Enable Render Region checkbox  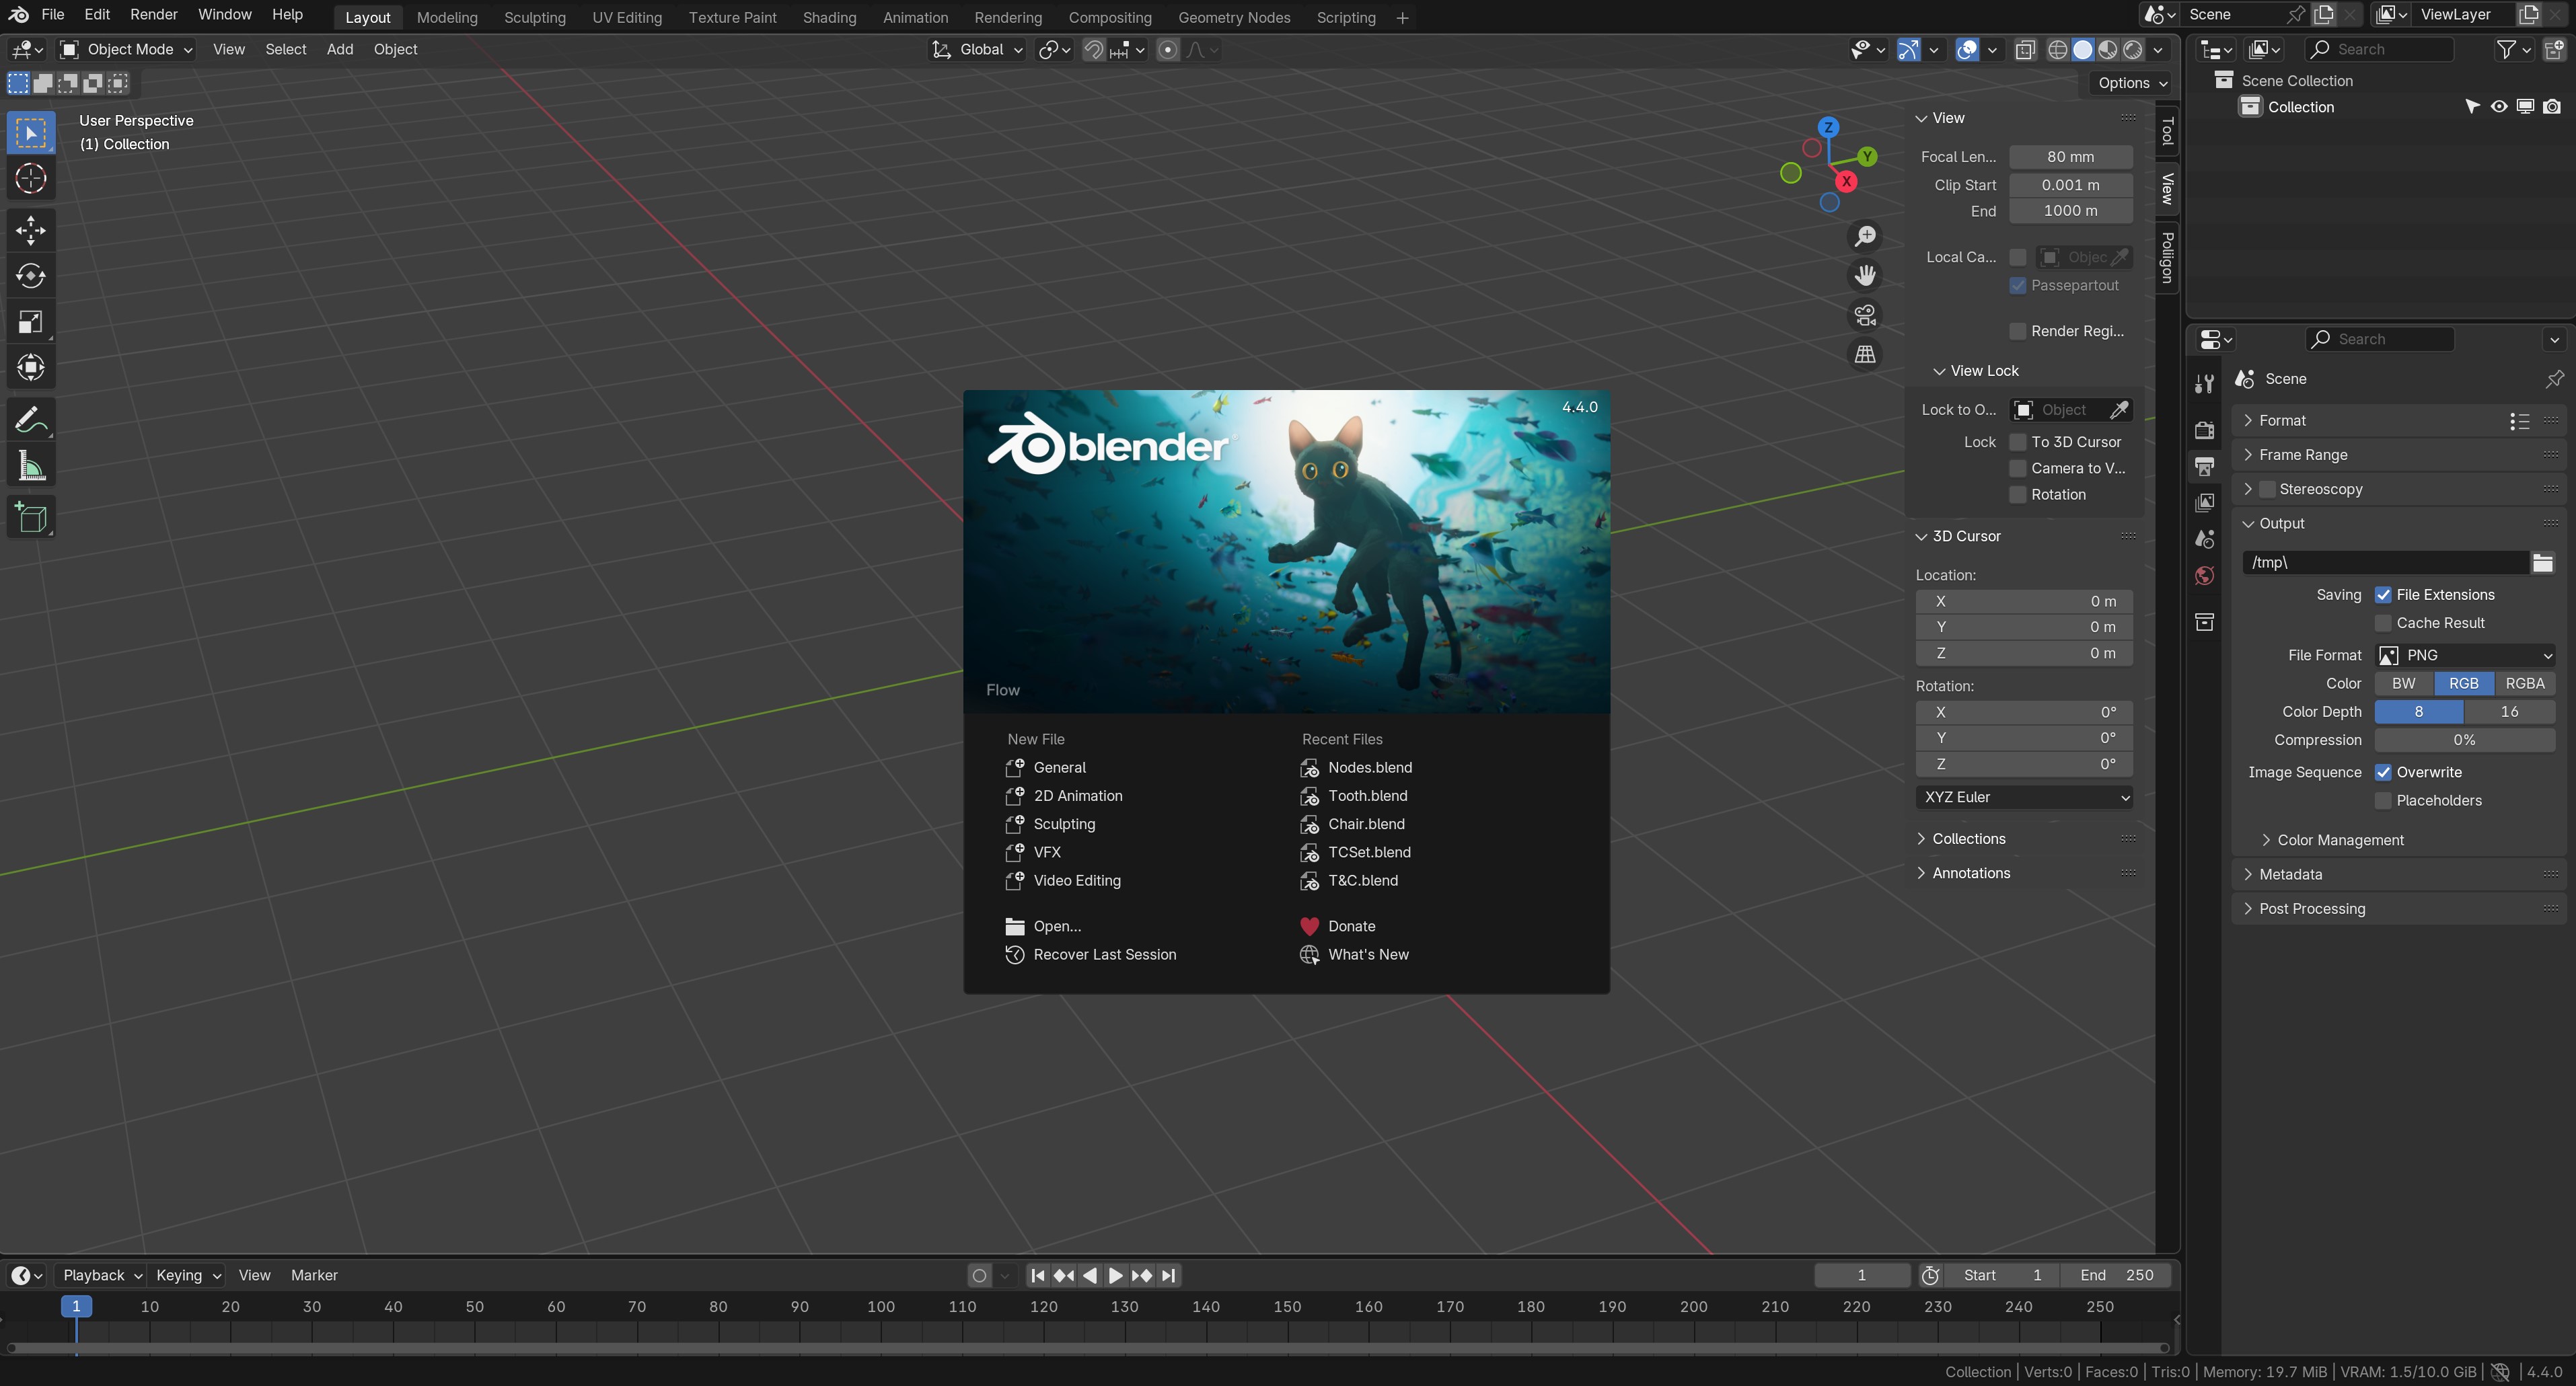2018,331
